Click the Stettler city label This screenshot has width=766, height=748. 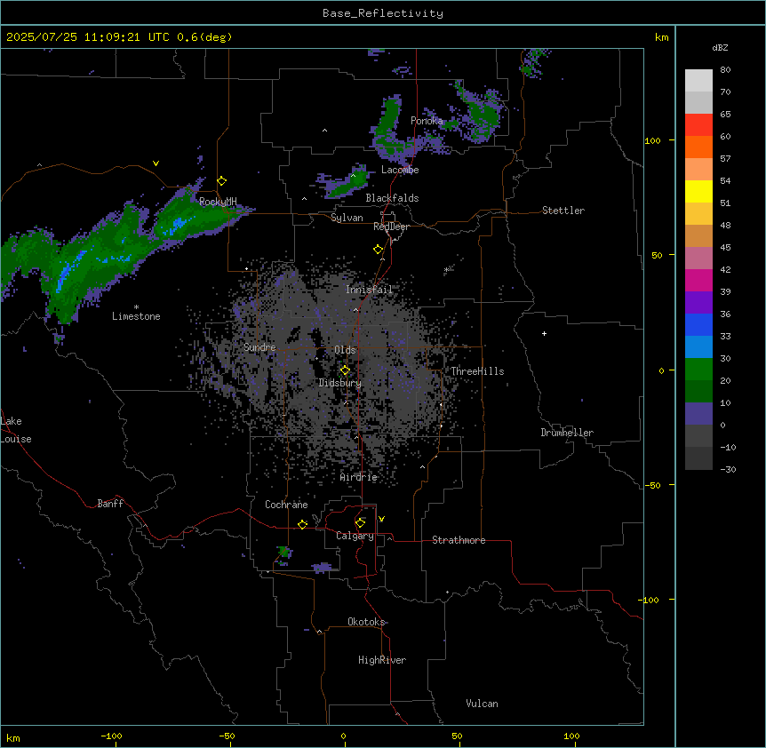[563, 211]
